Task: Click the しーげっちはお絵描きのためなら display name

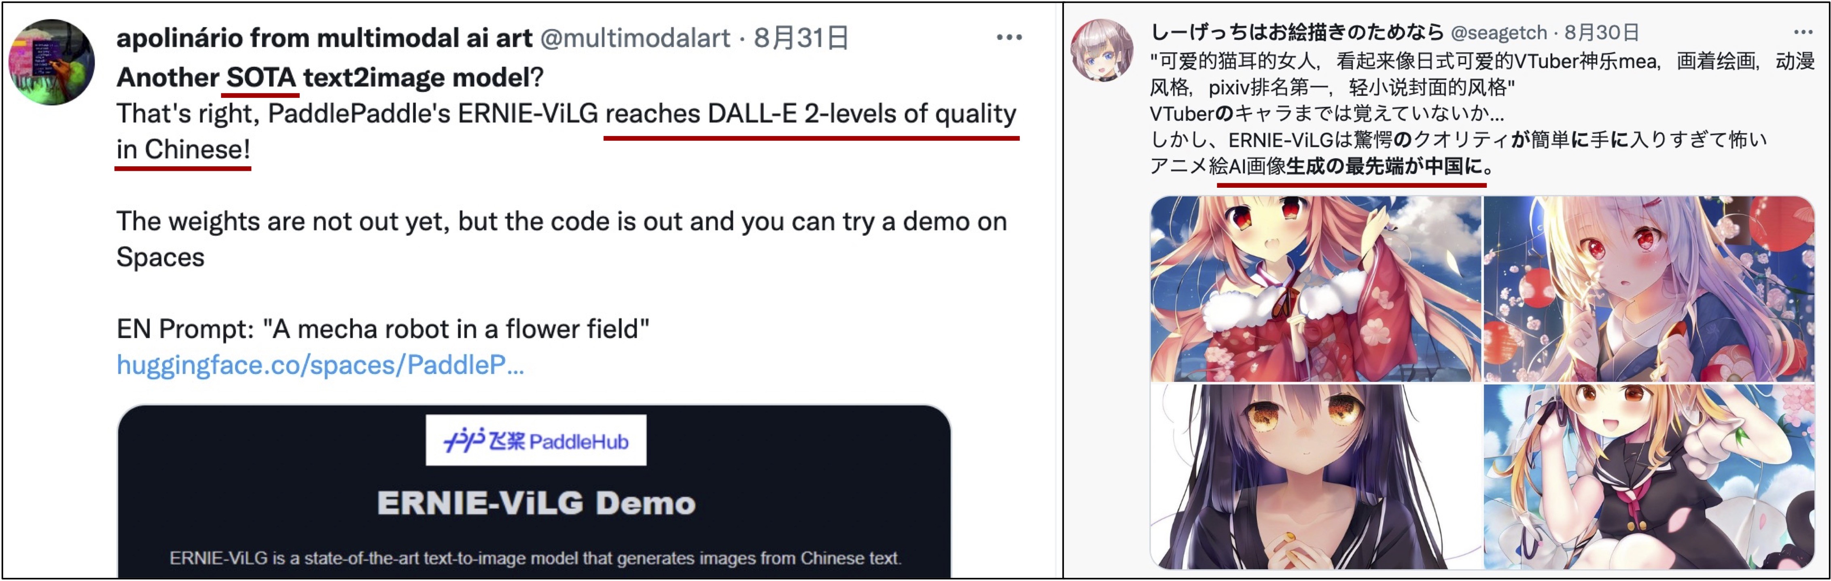Action: [1297, 32]
